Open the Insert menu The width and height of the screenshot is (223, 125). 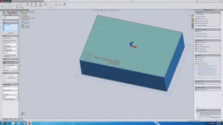tap(24, 1)
